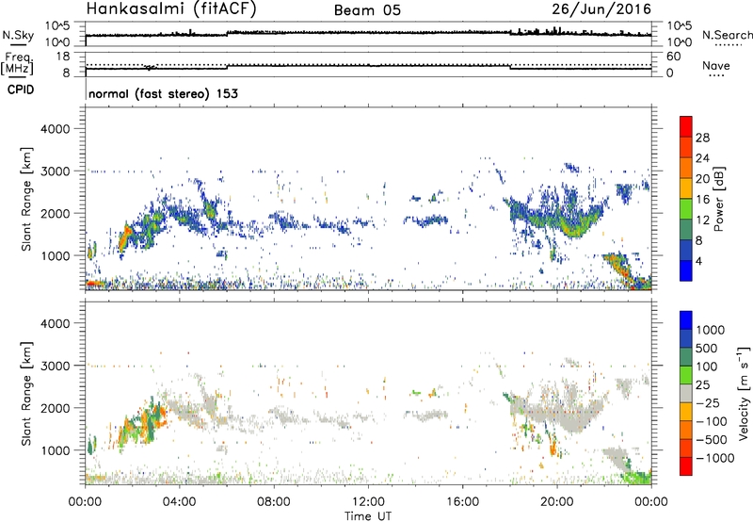The width and height of the screenshot is (753, 522).
Task: Click the 24 label on Power colorbar
Action: coord(702,158)
